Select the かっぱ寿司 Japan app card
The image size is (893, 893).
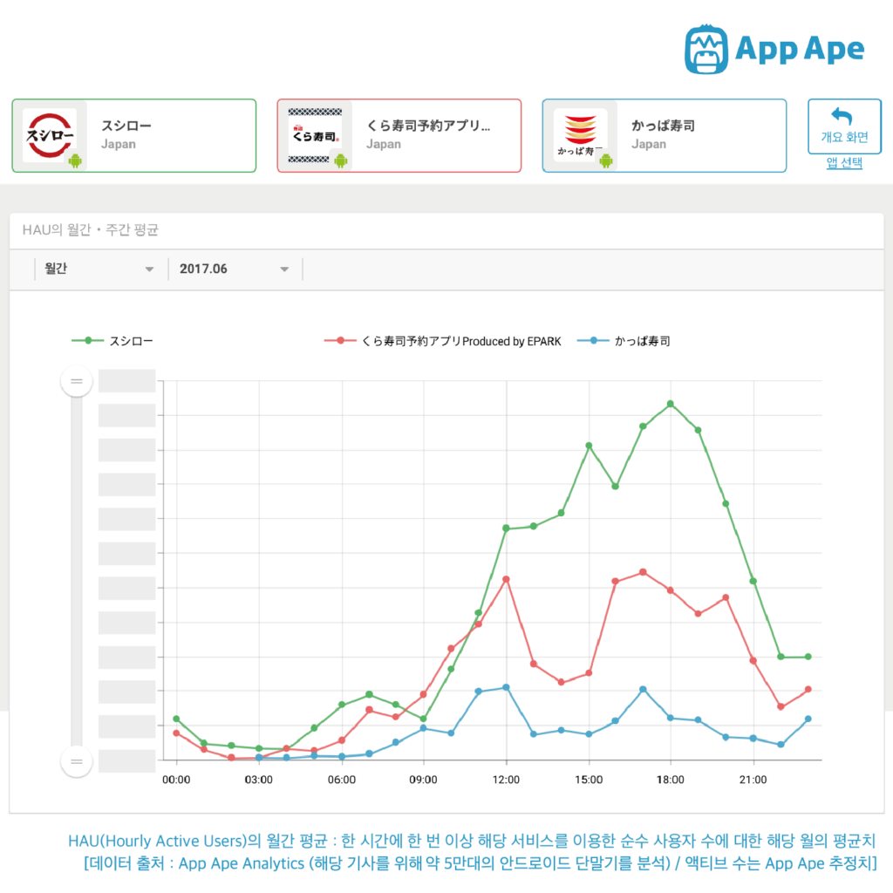pos(664,135)
